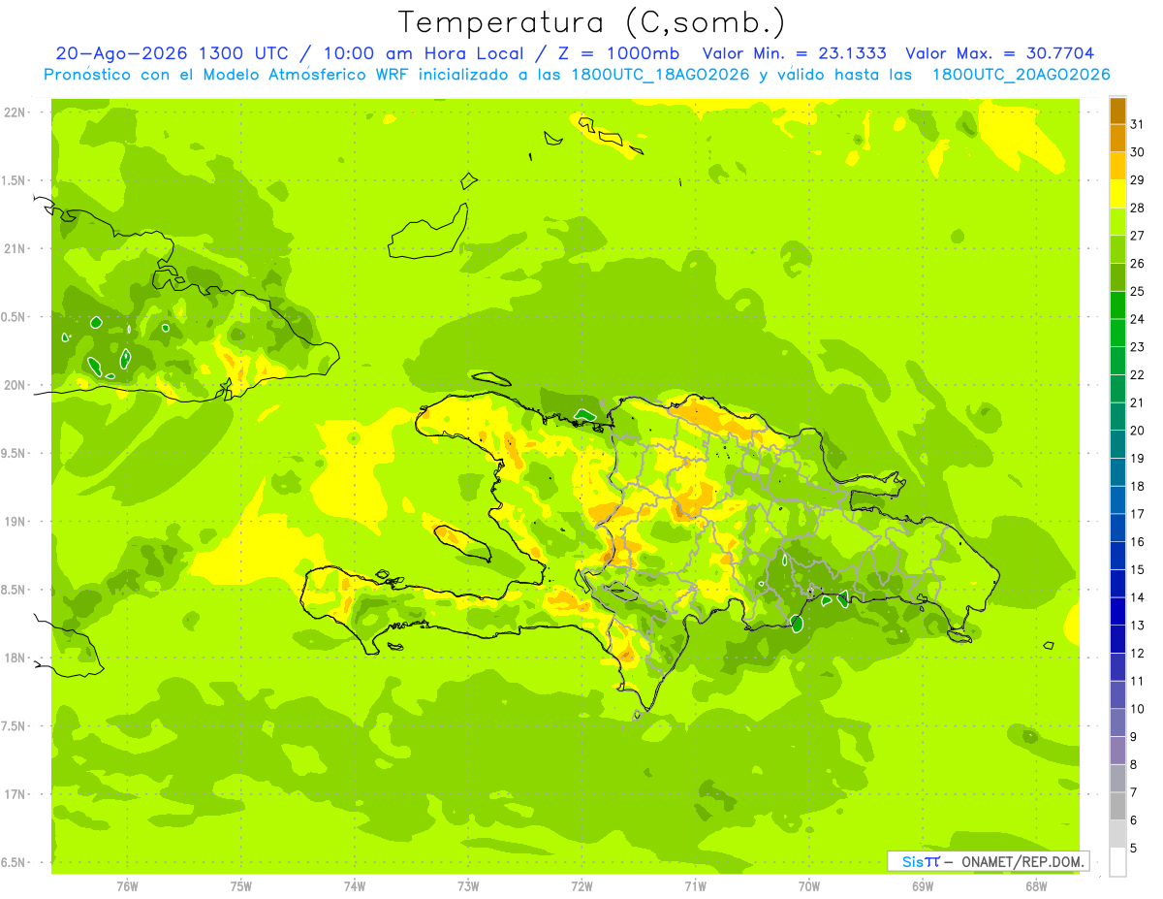The width and height of the screenshot is (1163, 899).
Task: Click the legend value "21"
Action: (x=1138, y=402)
